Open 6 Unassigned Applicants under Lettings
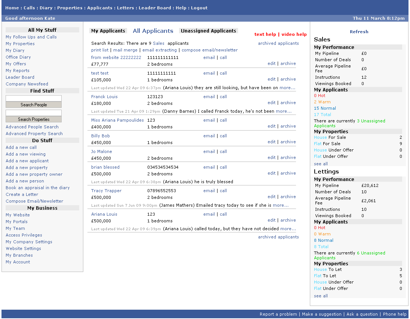This screenshot has height=319, width=410. (x=349, y=256)
